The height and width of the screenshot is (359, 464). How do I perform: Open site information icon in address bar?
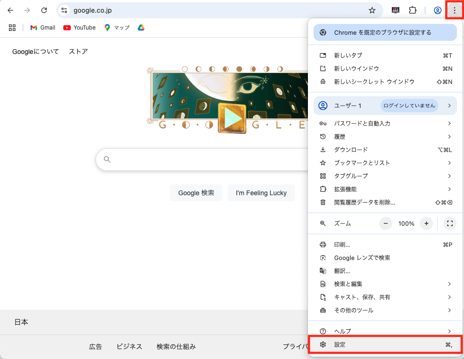[x=64, y=10]
